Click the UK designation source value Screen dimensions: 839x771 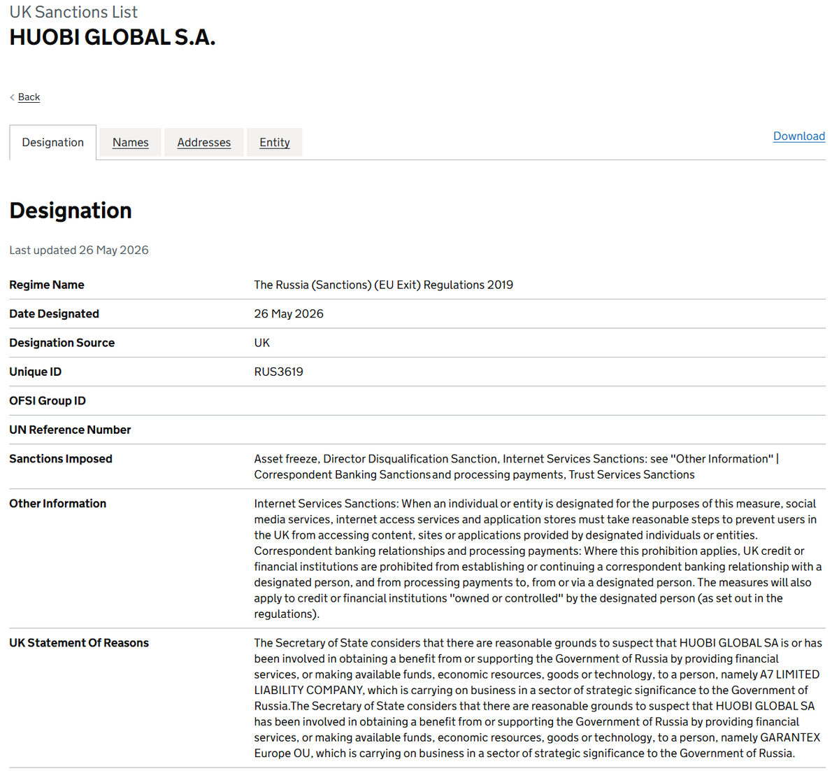(262, 343)
